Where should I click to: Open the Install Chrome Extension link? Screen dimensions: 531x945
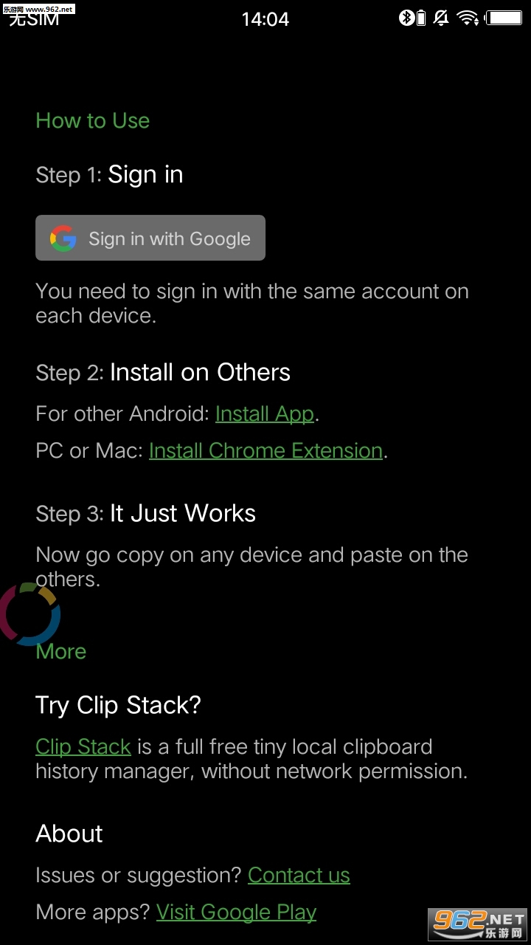[265, 450]
